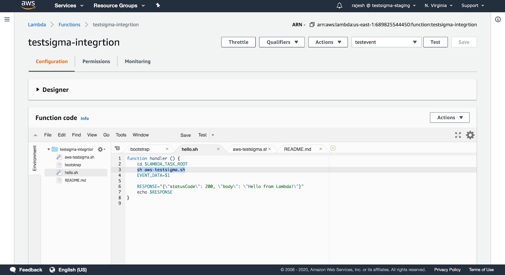This screenshot has height=275, width=505.
Task: Click Test in the editor toolbar
Action: 202,135
